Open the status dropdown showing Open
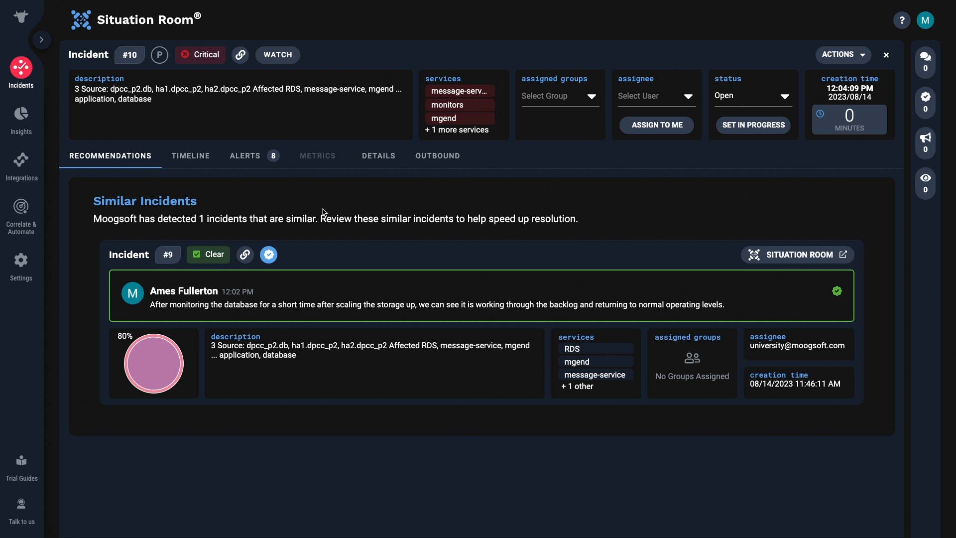Screen dimensions: 956x538 (x=753, y=96)
